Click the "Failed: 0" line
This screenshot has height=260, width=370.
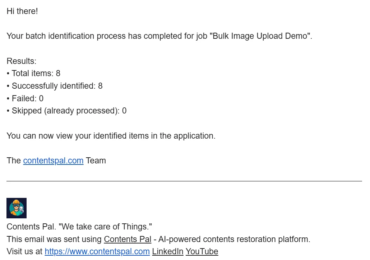[25, 98]
